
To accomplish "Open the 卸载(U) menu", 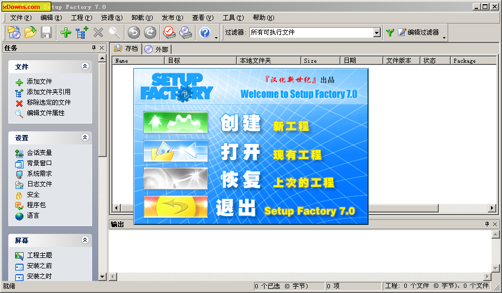I will coord(142,18).
